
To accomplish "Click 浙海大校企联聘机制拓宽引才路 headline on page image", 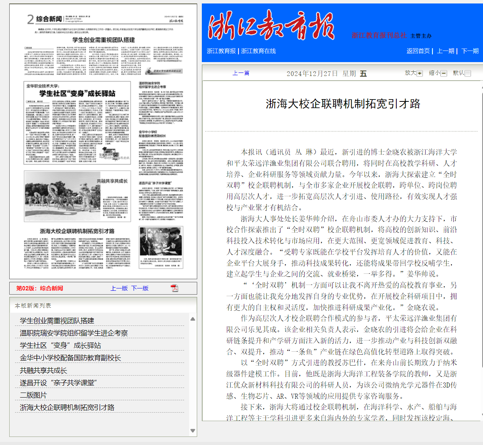I will [77, 231].
